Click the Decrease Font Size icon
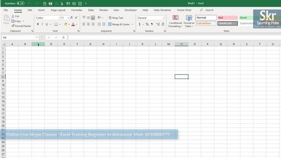281x158 pixels. 76,18
